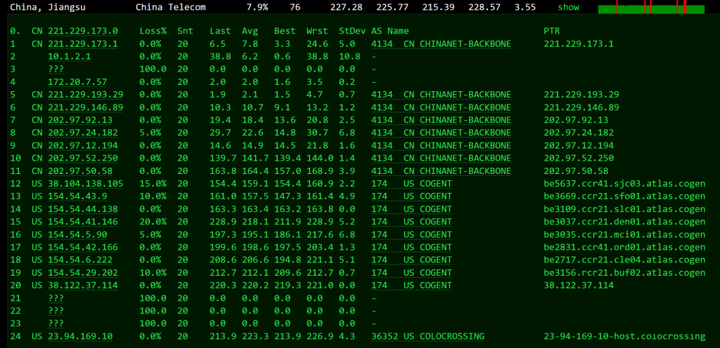Click the ??? entry at hop 22
The image size is (720, 348).
[x=56, y=311]
